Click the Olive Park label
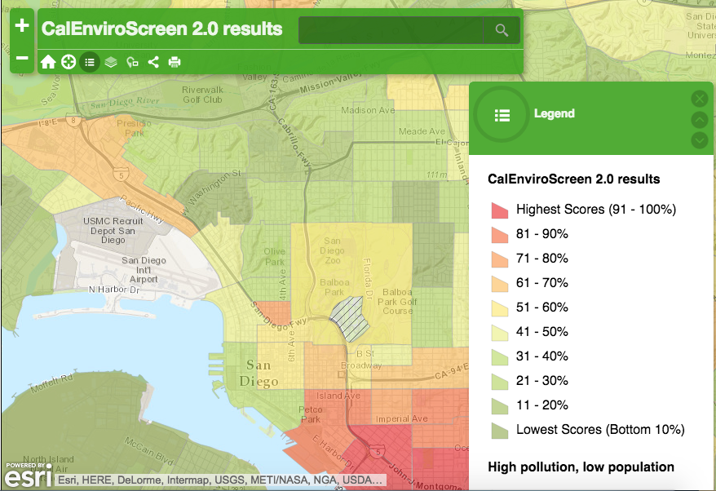The width and height of the screenshot is (716, 491). [x=275, y=257]
